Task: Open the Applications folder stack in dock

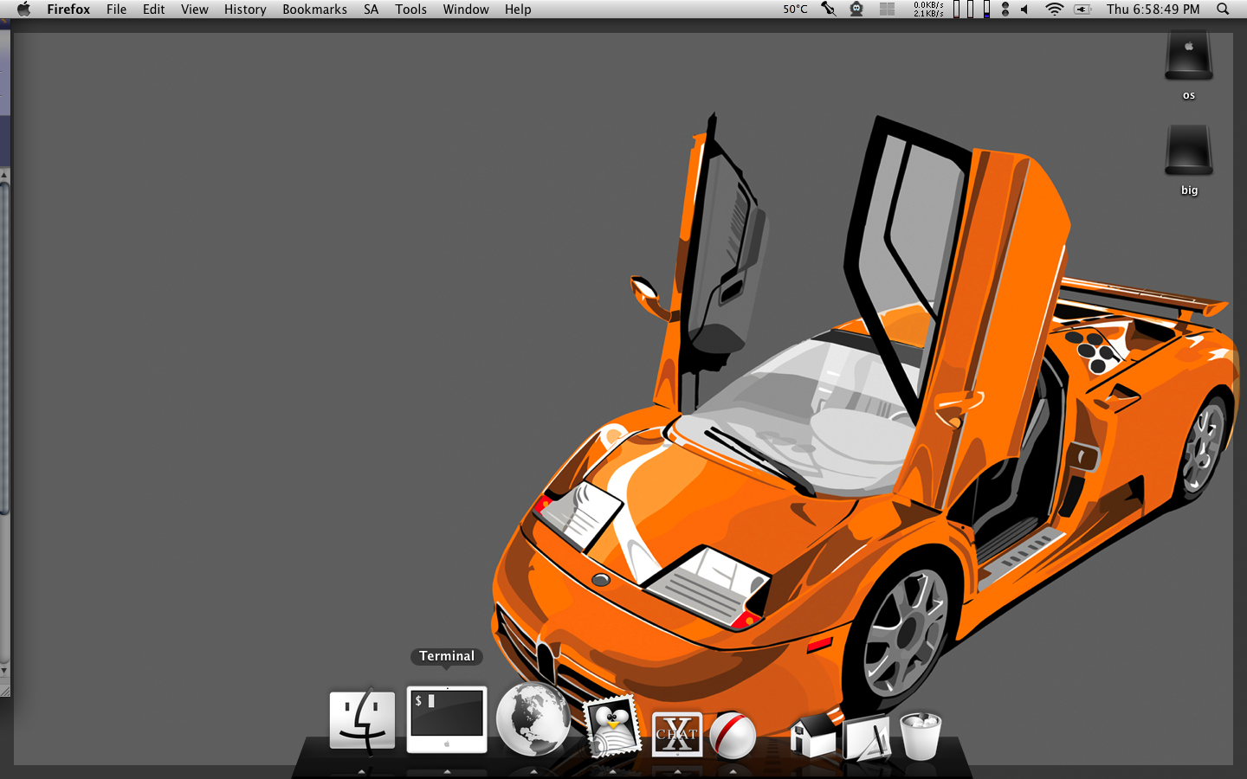Action: coord(867,737)
